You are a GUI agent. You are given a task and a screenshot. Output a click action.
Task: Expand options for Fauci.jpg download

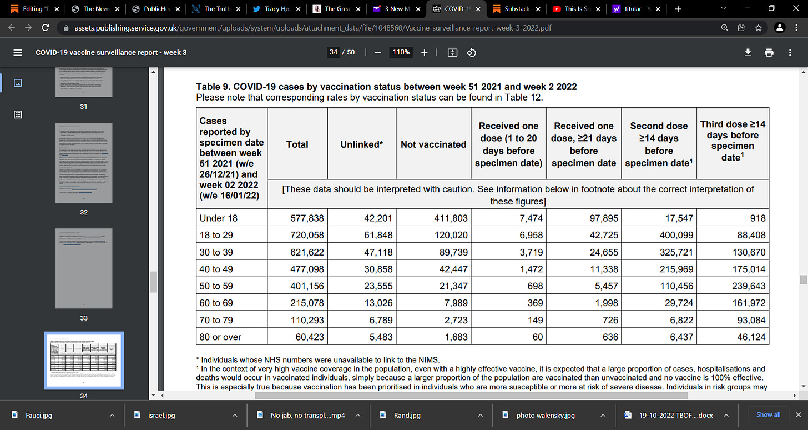[x=113, y=415]
